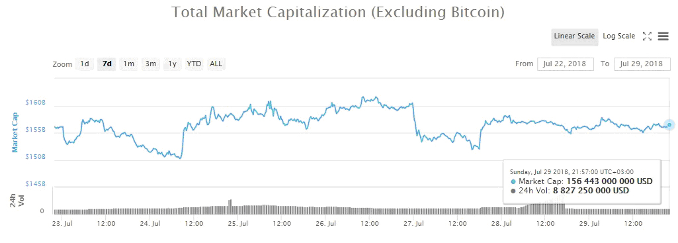678x243 pixels.
Task: Select the 7d zoom range
Action: [x=106, y=64]
